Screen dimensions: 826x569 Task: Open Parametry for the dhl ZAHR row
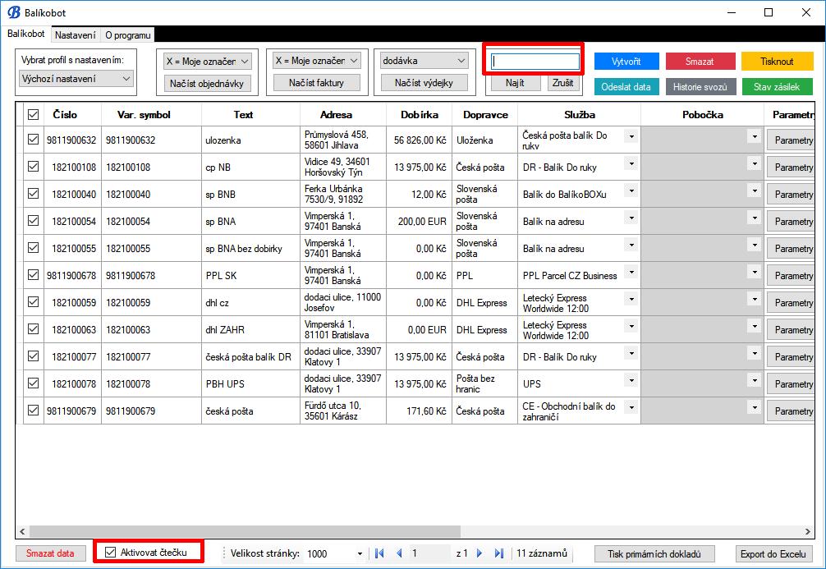point(791,330)
